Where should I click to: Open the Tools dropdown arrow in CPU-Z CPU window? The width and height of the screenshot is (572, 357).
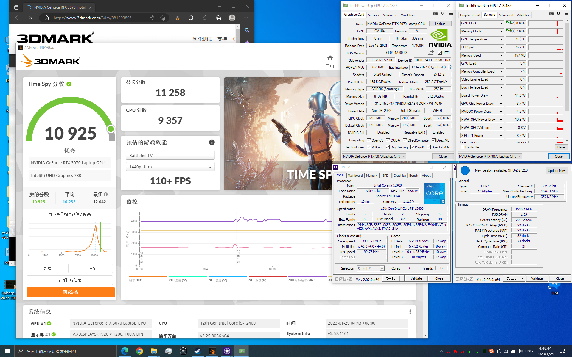(402, 278)
